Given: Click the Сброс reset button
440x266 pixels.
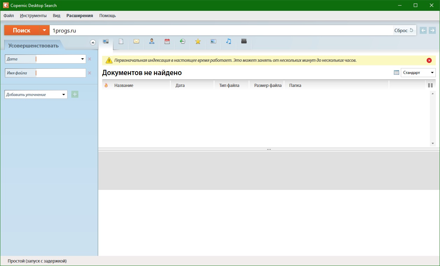Looking at the screenshot, I should (x=404, y=30).
